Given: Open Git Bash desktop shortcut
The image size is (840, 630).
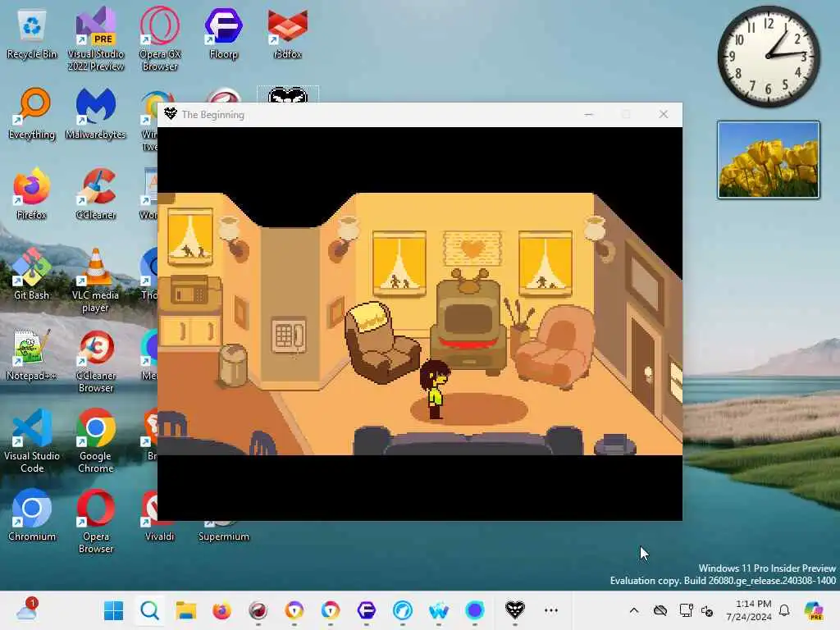Looking at the screenshot, I should (32, 275).
